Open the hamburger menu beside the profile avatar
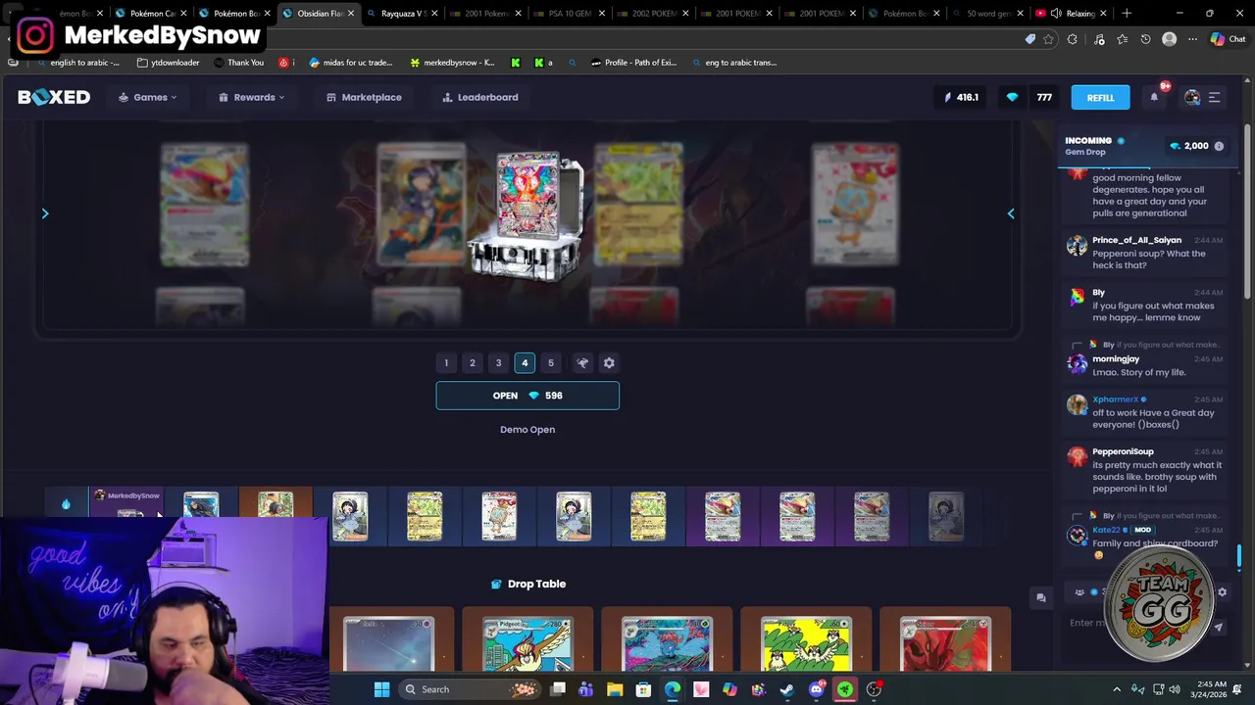The width and height of the screenshot is (1255, 705). [1214, 97]
